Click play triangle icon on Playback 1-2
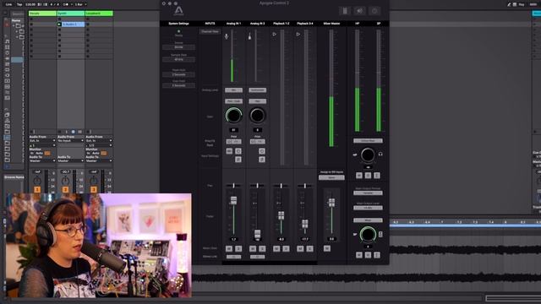This screenshot has height=304, width=541. tap(274, 34)
